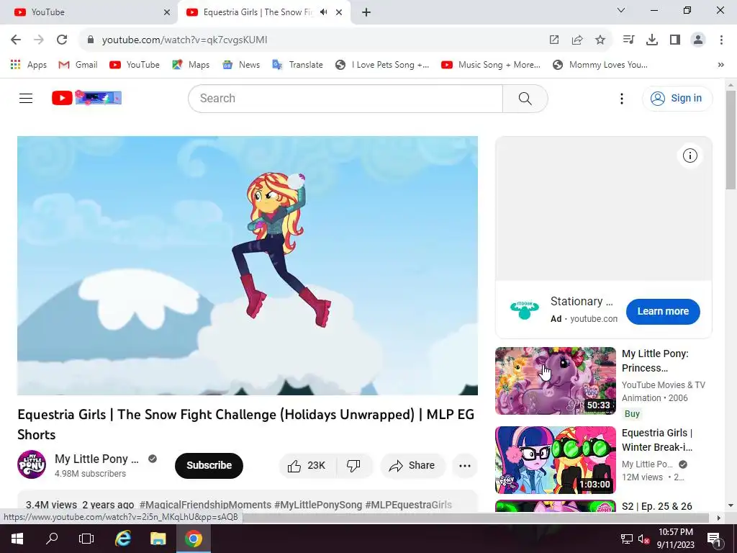The height and width of the screenshot is (553, 737).
Task: Open File Explorer from the taskbar
Action: tap(158, 539)
